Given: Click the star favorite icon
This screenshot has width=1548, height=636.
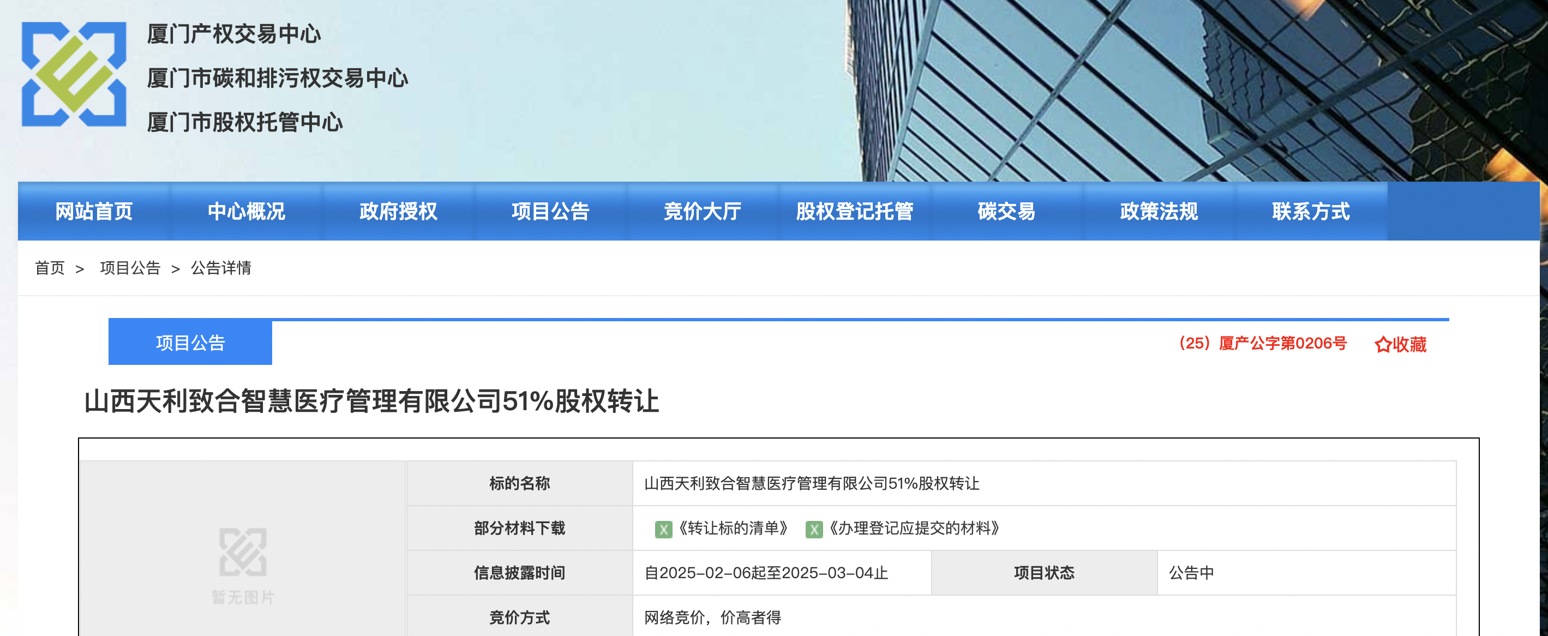Looking at the screenshot, I should (1383, 344).
